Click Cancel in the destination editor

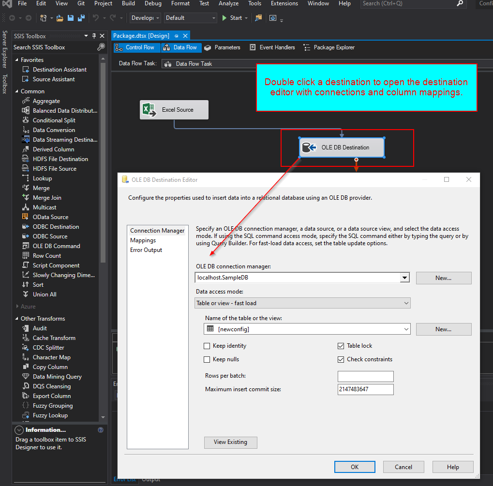click(x=403, y=467)
